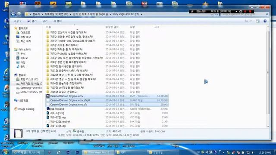Select Image Catalog in the navigation pane
276x155 pixels.
click(x=26, y=109)
